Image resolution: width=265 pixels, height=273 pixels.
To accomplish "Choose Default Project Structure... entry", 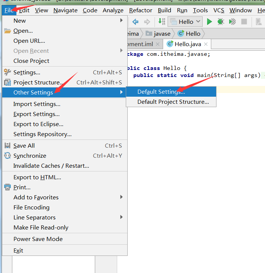I will tap(171, 102).
